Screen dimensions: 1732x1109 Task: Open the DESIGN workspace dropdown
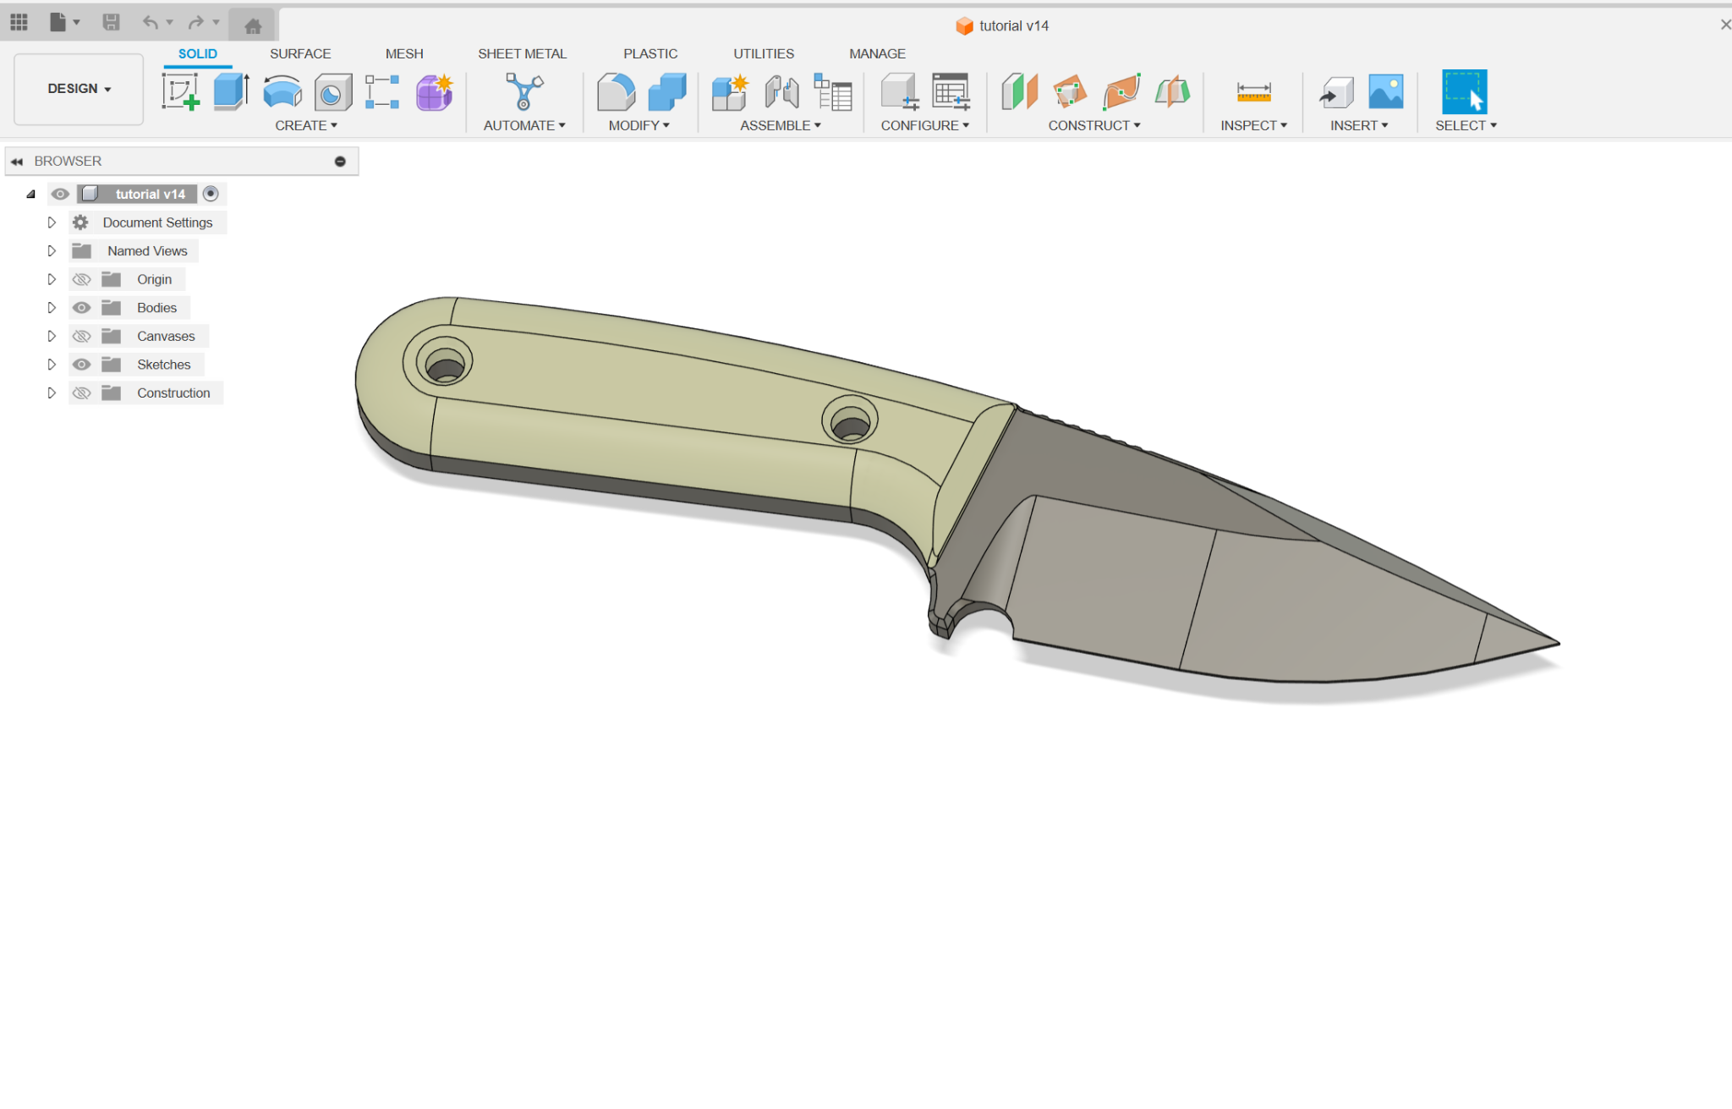79,89
